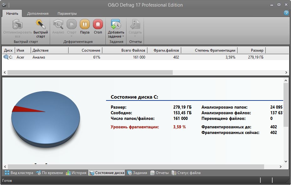Open the help question mark icon
This screenshot has height=185, width=291.
point(286,13)
